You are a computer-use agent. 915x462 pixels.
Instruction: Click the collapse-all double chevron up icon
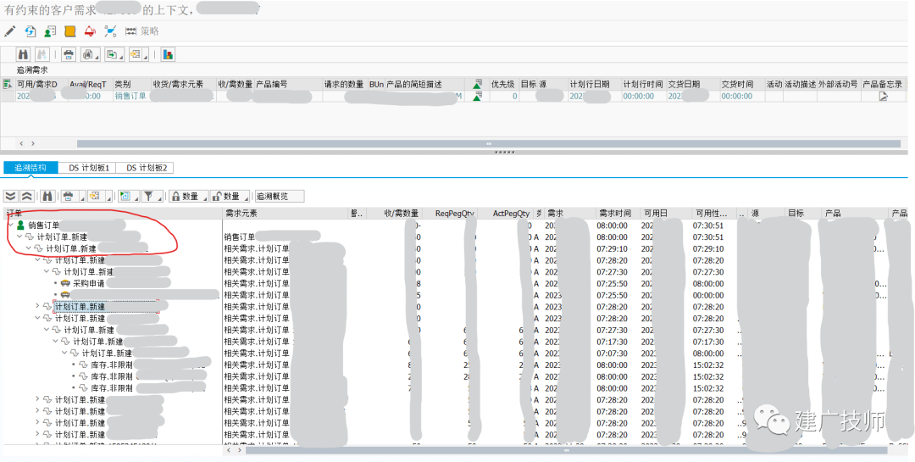(27, 197)
